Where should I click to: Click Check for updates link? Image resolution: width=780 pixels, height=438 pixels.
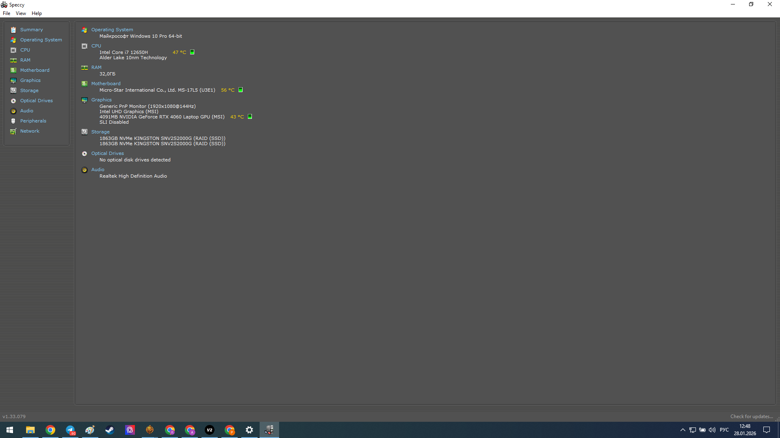click(751, 417)
